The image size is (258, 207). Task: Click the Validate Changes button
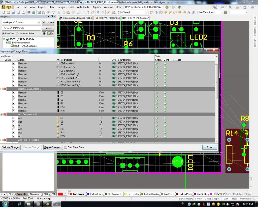11,147
